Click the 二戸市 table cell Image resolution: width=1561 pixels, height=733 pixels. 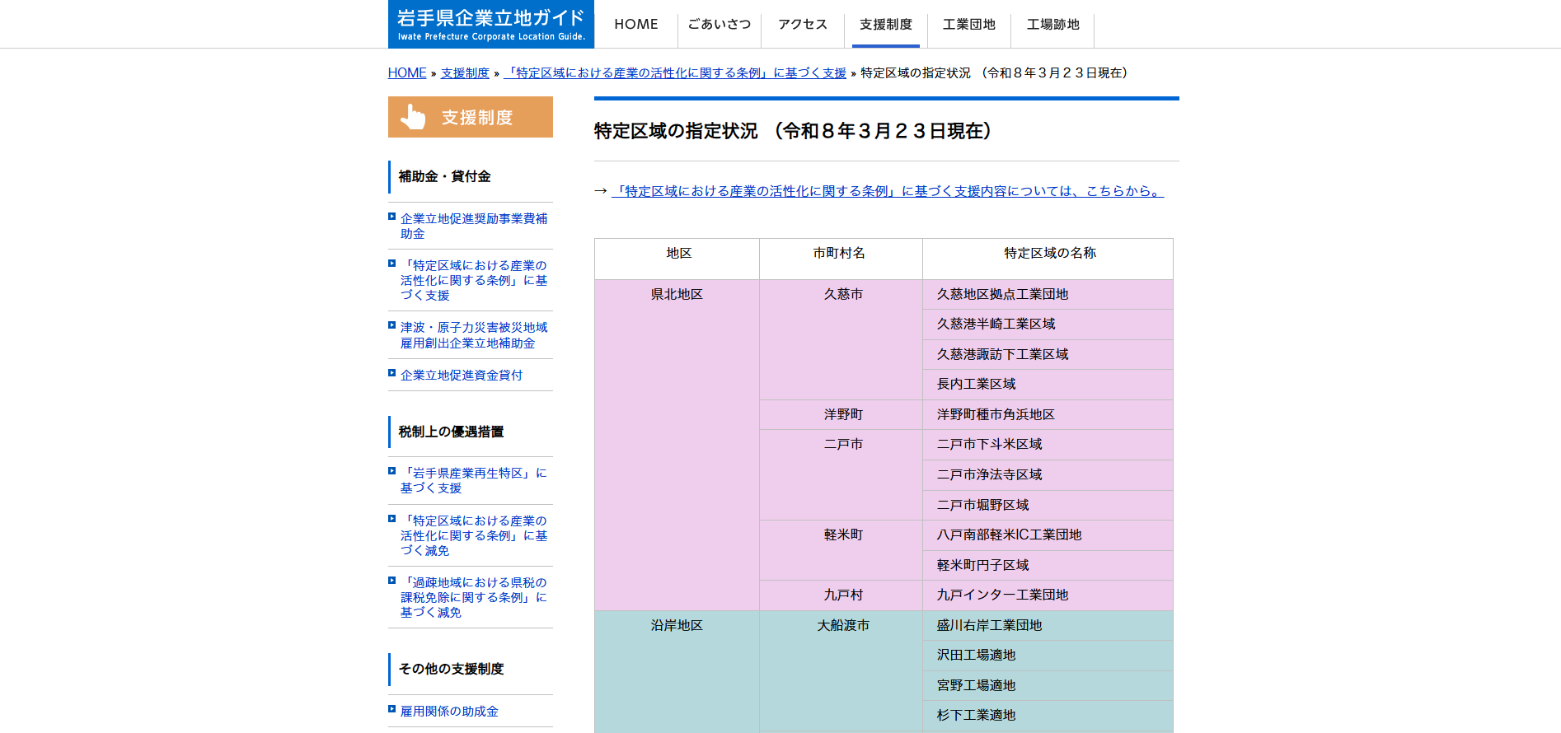tap(841, 474)
